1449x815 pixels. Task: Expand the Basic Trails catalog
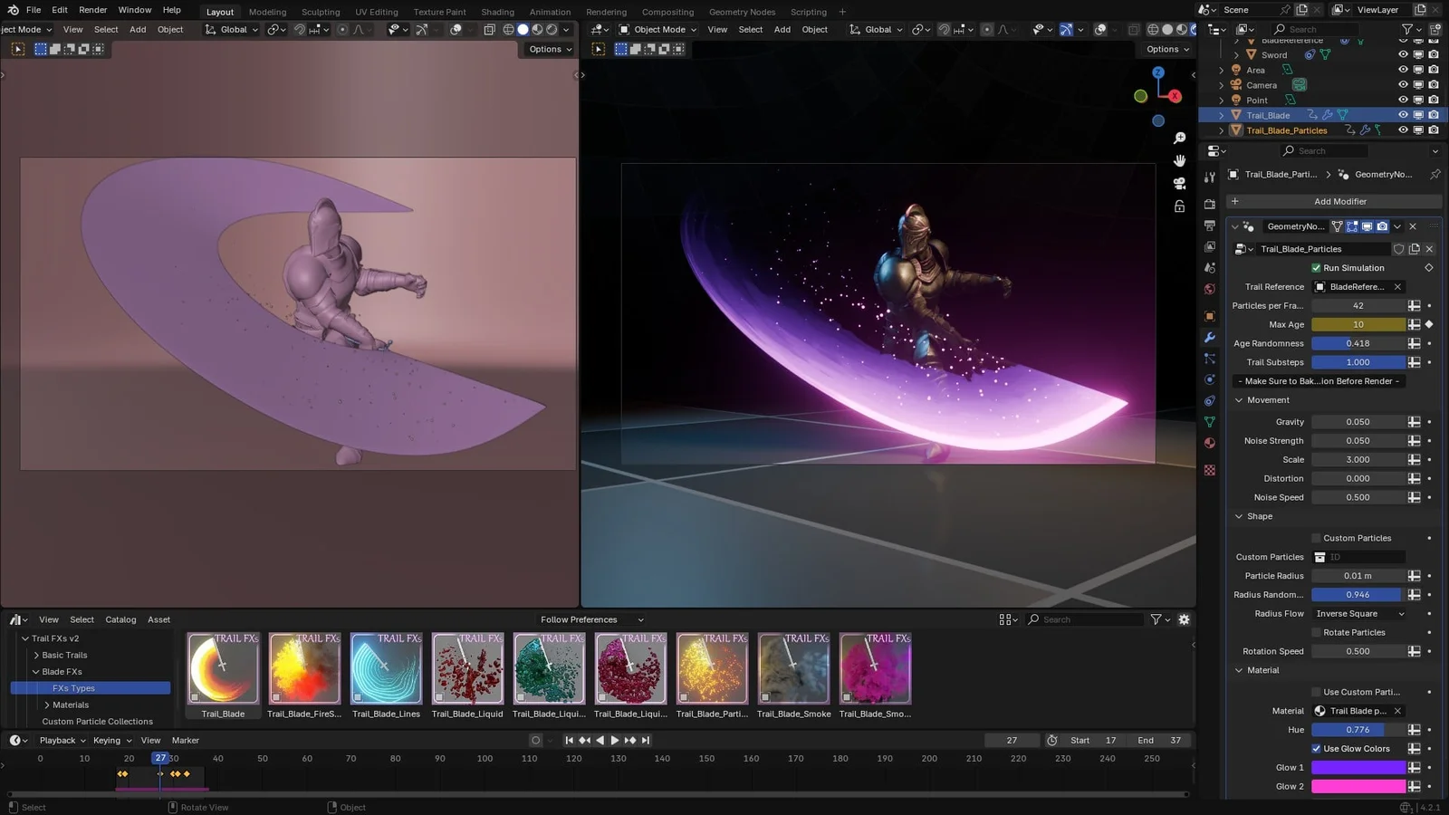36,655
